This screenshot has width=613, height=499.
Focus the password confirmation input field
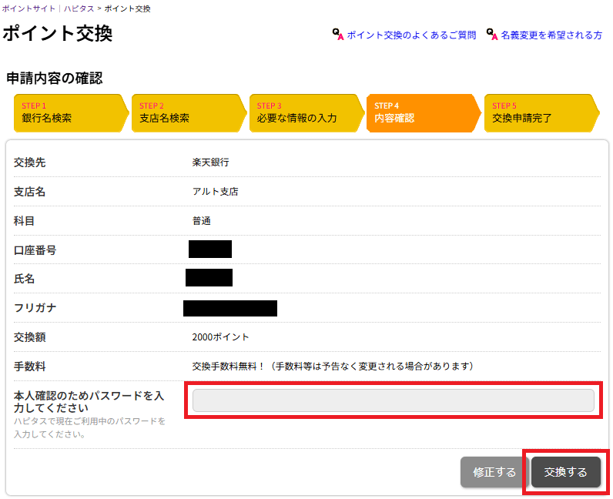click(393, 400)
